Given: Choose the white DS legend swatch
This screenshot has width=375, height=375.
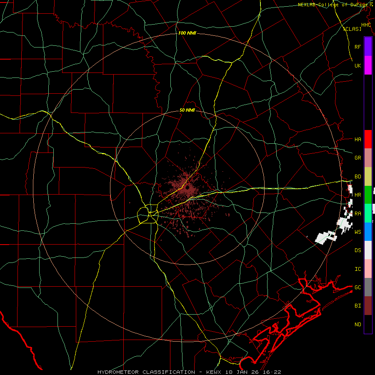Looking at the screenshot, I should (x=368, y=250).
